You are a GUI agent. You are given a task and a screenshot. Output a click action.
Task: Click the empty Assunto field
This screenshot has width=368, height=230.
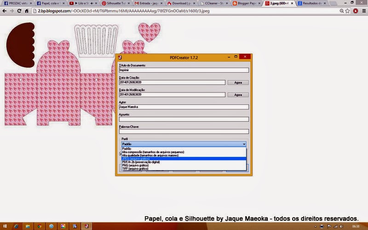click(184, 119)
